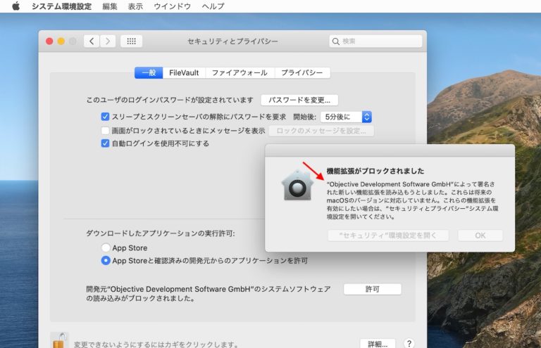Open the Apple menu
Image resolution: width=541 pixels, height=348 pixels.
pyautogui.click(x=15, y=6)
